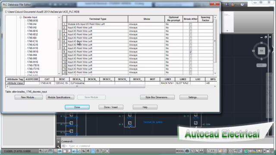Close command line with X icon
Viewport: 276px width, 155px height.
click(x=59, y=142)
